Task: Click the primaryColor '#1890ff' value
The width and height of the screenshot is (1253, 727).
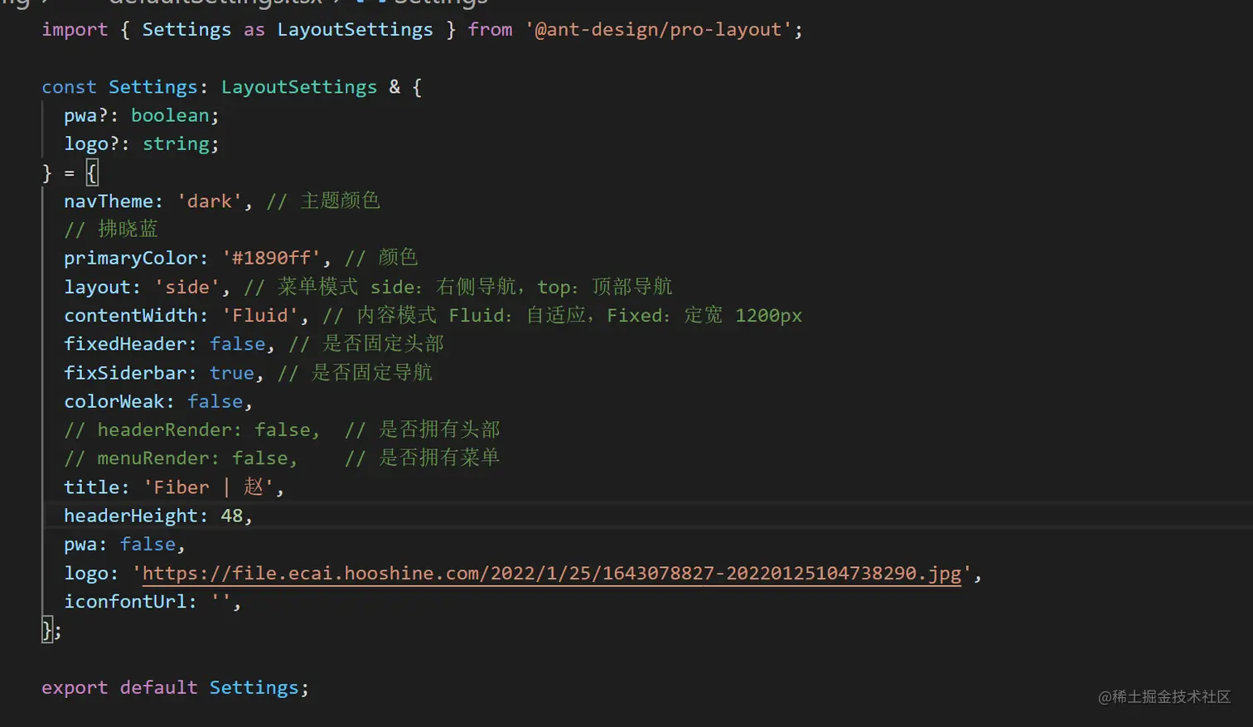Action: click(x=271, y=259)
